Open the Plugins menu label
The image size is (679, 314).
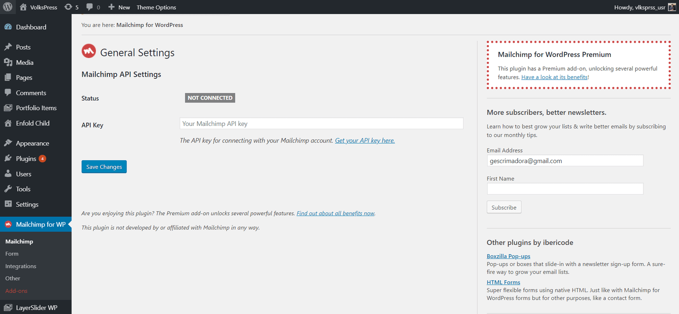26,158
